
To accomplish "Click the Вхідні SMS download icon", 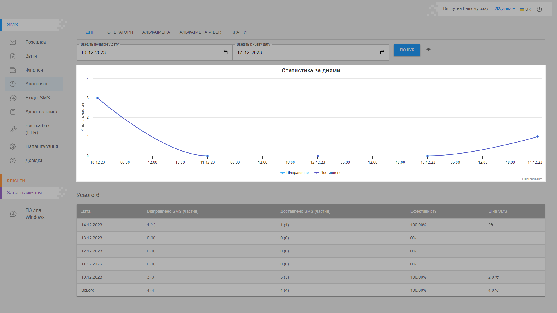I will (13, 98).
